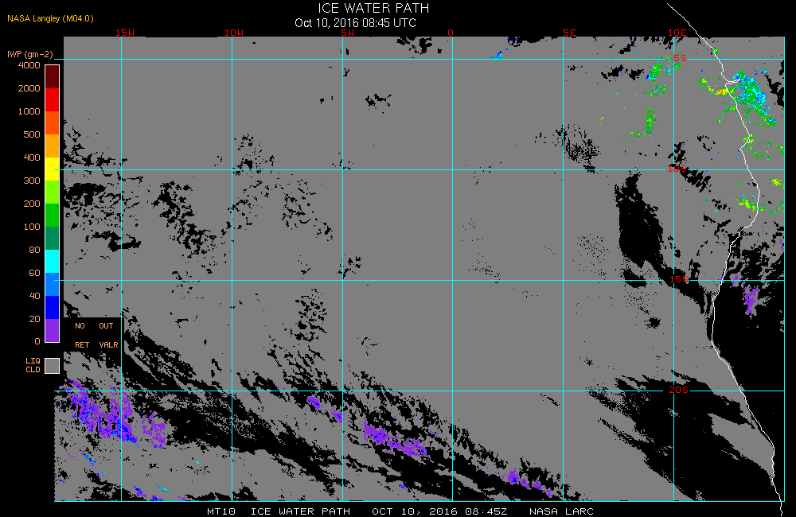Image resolution: width=796 pixels, height=517 pixels.
Task: Click the 2000 scale value
Action: (29, 88)
